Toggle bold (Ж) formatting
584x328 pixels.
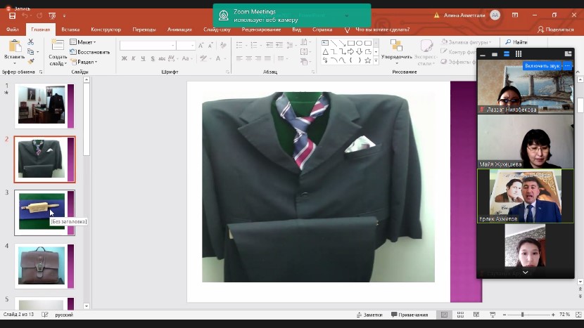point(125,59)
